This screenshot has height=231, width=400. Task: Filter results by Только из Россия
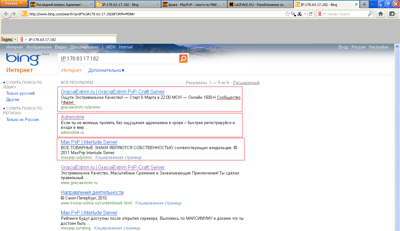pos(22,120)
